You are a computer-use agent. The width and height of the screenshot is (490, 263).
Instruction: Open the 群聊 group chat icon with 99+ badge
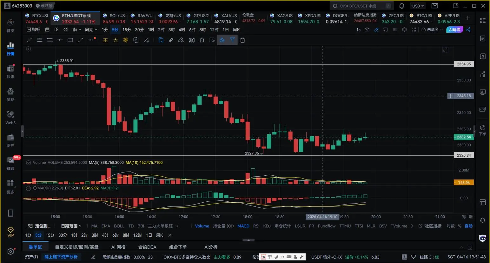click(10, 163)
